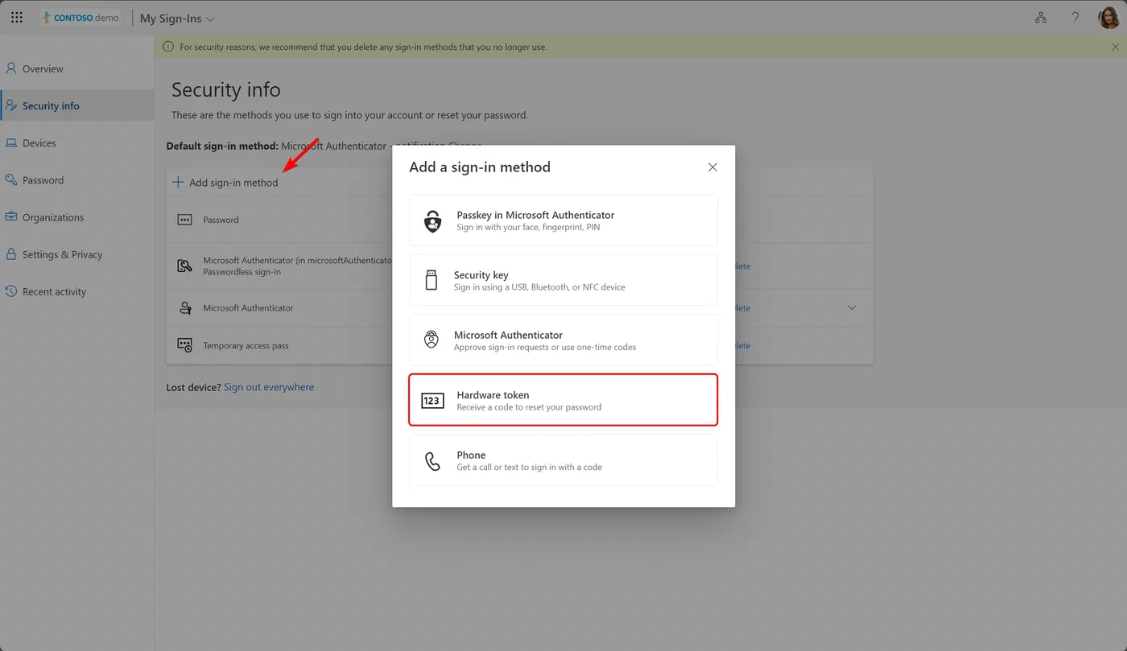Go to Overview in the sidebar
The image size is (1127, 651).
pyautogui.click(x=77, y=68)
